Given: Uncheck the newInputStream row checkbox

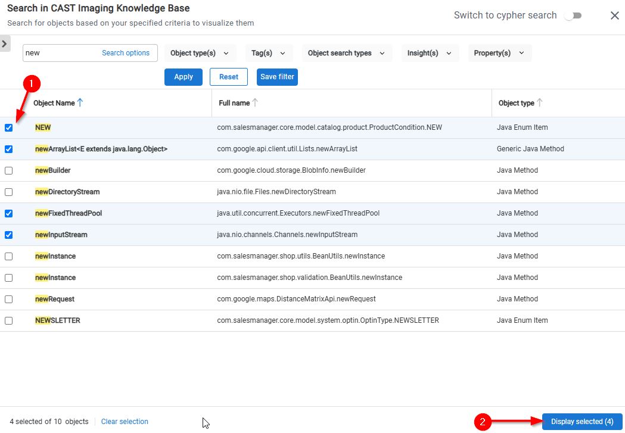Looking at the screenshot, I should [x=9, y=235].
